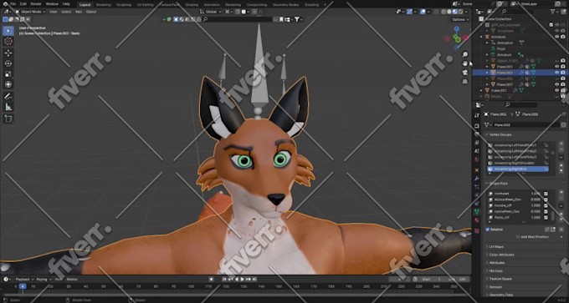Activate the Cursor tool
Viewport: 569px width, 303px height.
pos(8,42)
